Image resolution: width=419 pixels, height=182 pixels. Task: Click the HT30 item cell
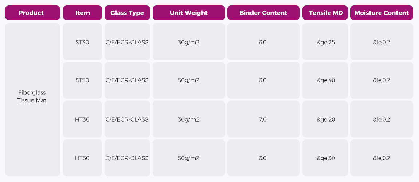[x=82, y=119]
